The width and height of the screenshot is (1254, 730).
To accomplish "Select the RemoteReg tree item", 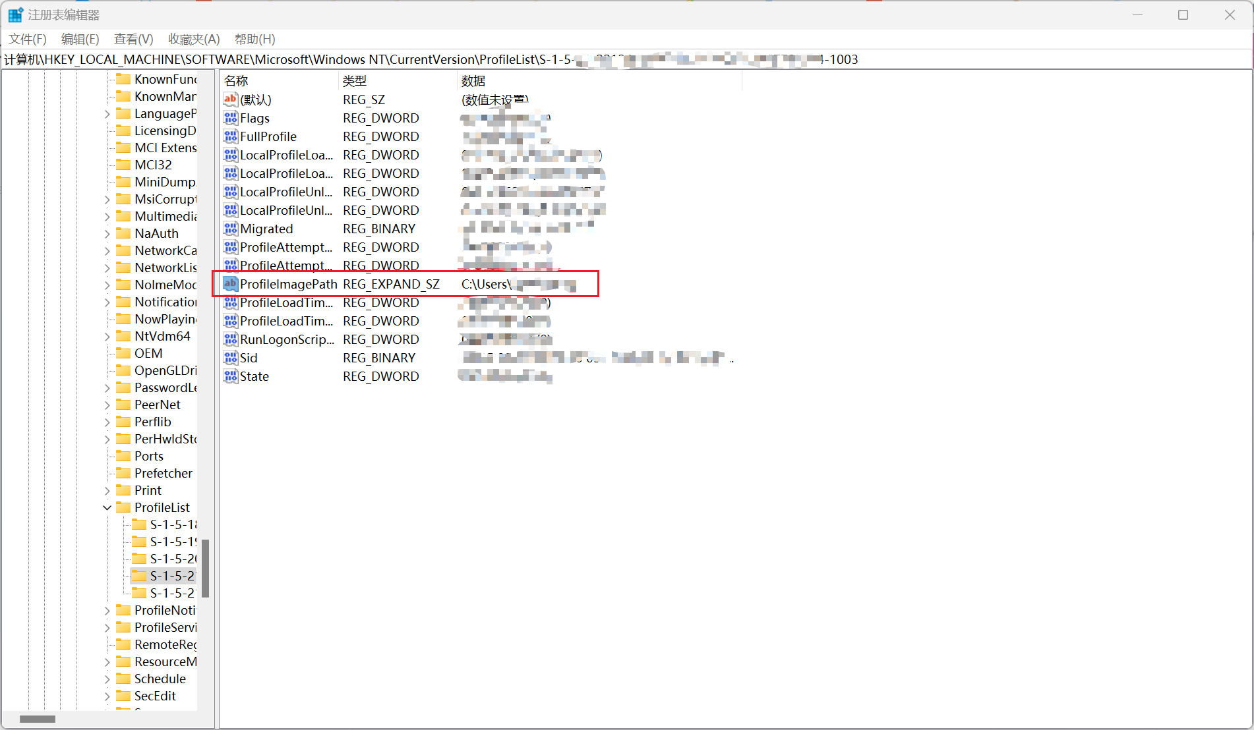I will (165, 644).
